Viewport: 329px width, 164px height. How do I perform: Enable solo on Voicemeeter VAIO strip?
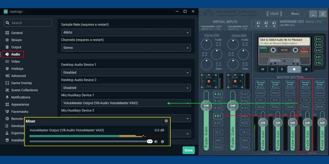pyautogui.click(x=218, y=140)
